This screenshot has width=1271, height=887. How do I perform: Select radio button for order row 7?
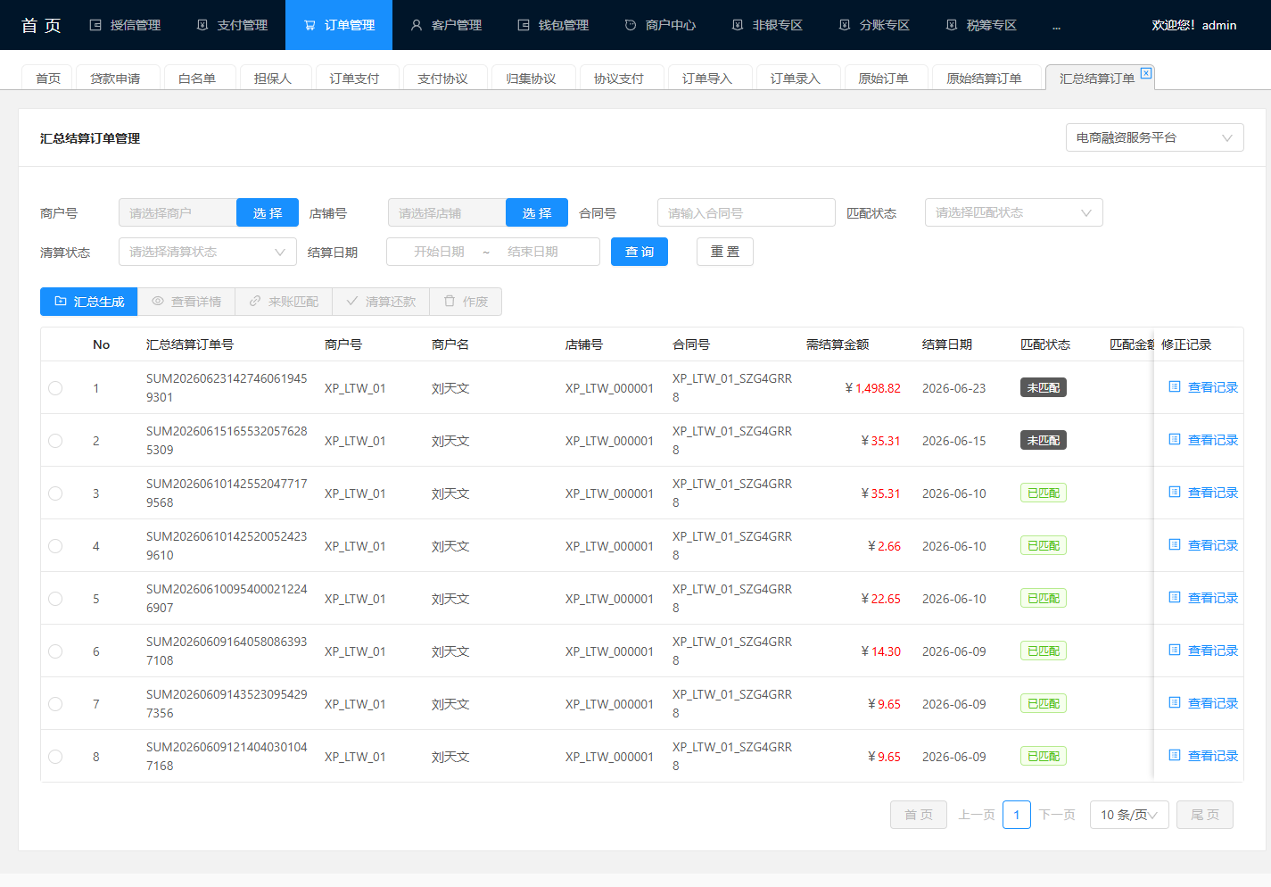click(55, 704)
